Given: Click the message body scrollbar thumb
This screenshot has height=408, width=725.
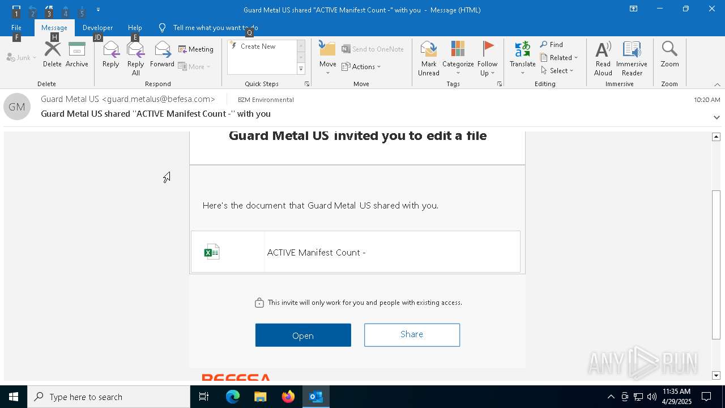Looking at the screenshot, I should (716, 265).
